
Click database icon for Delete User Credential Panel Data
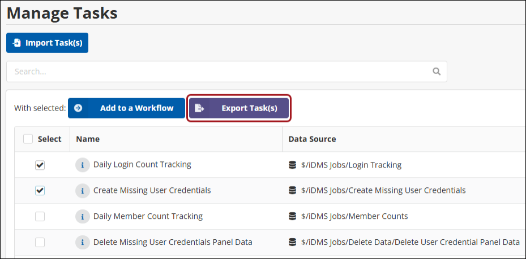(293, 242)
